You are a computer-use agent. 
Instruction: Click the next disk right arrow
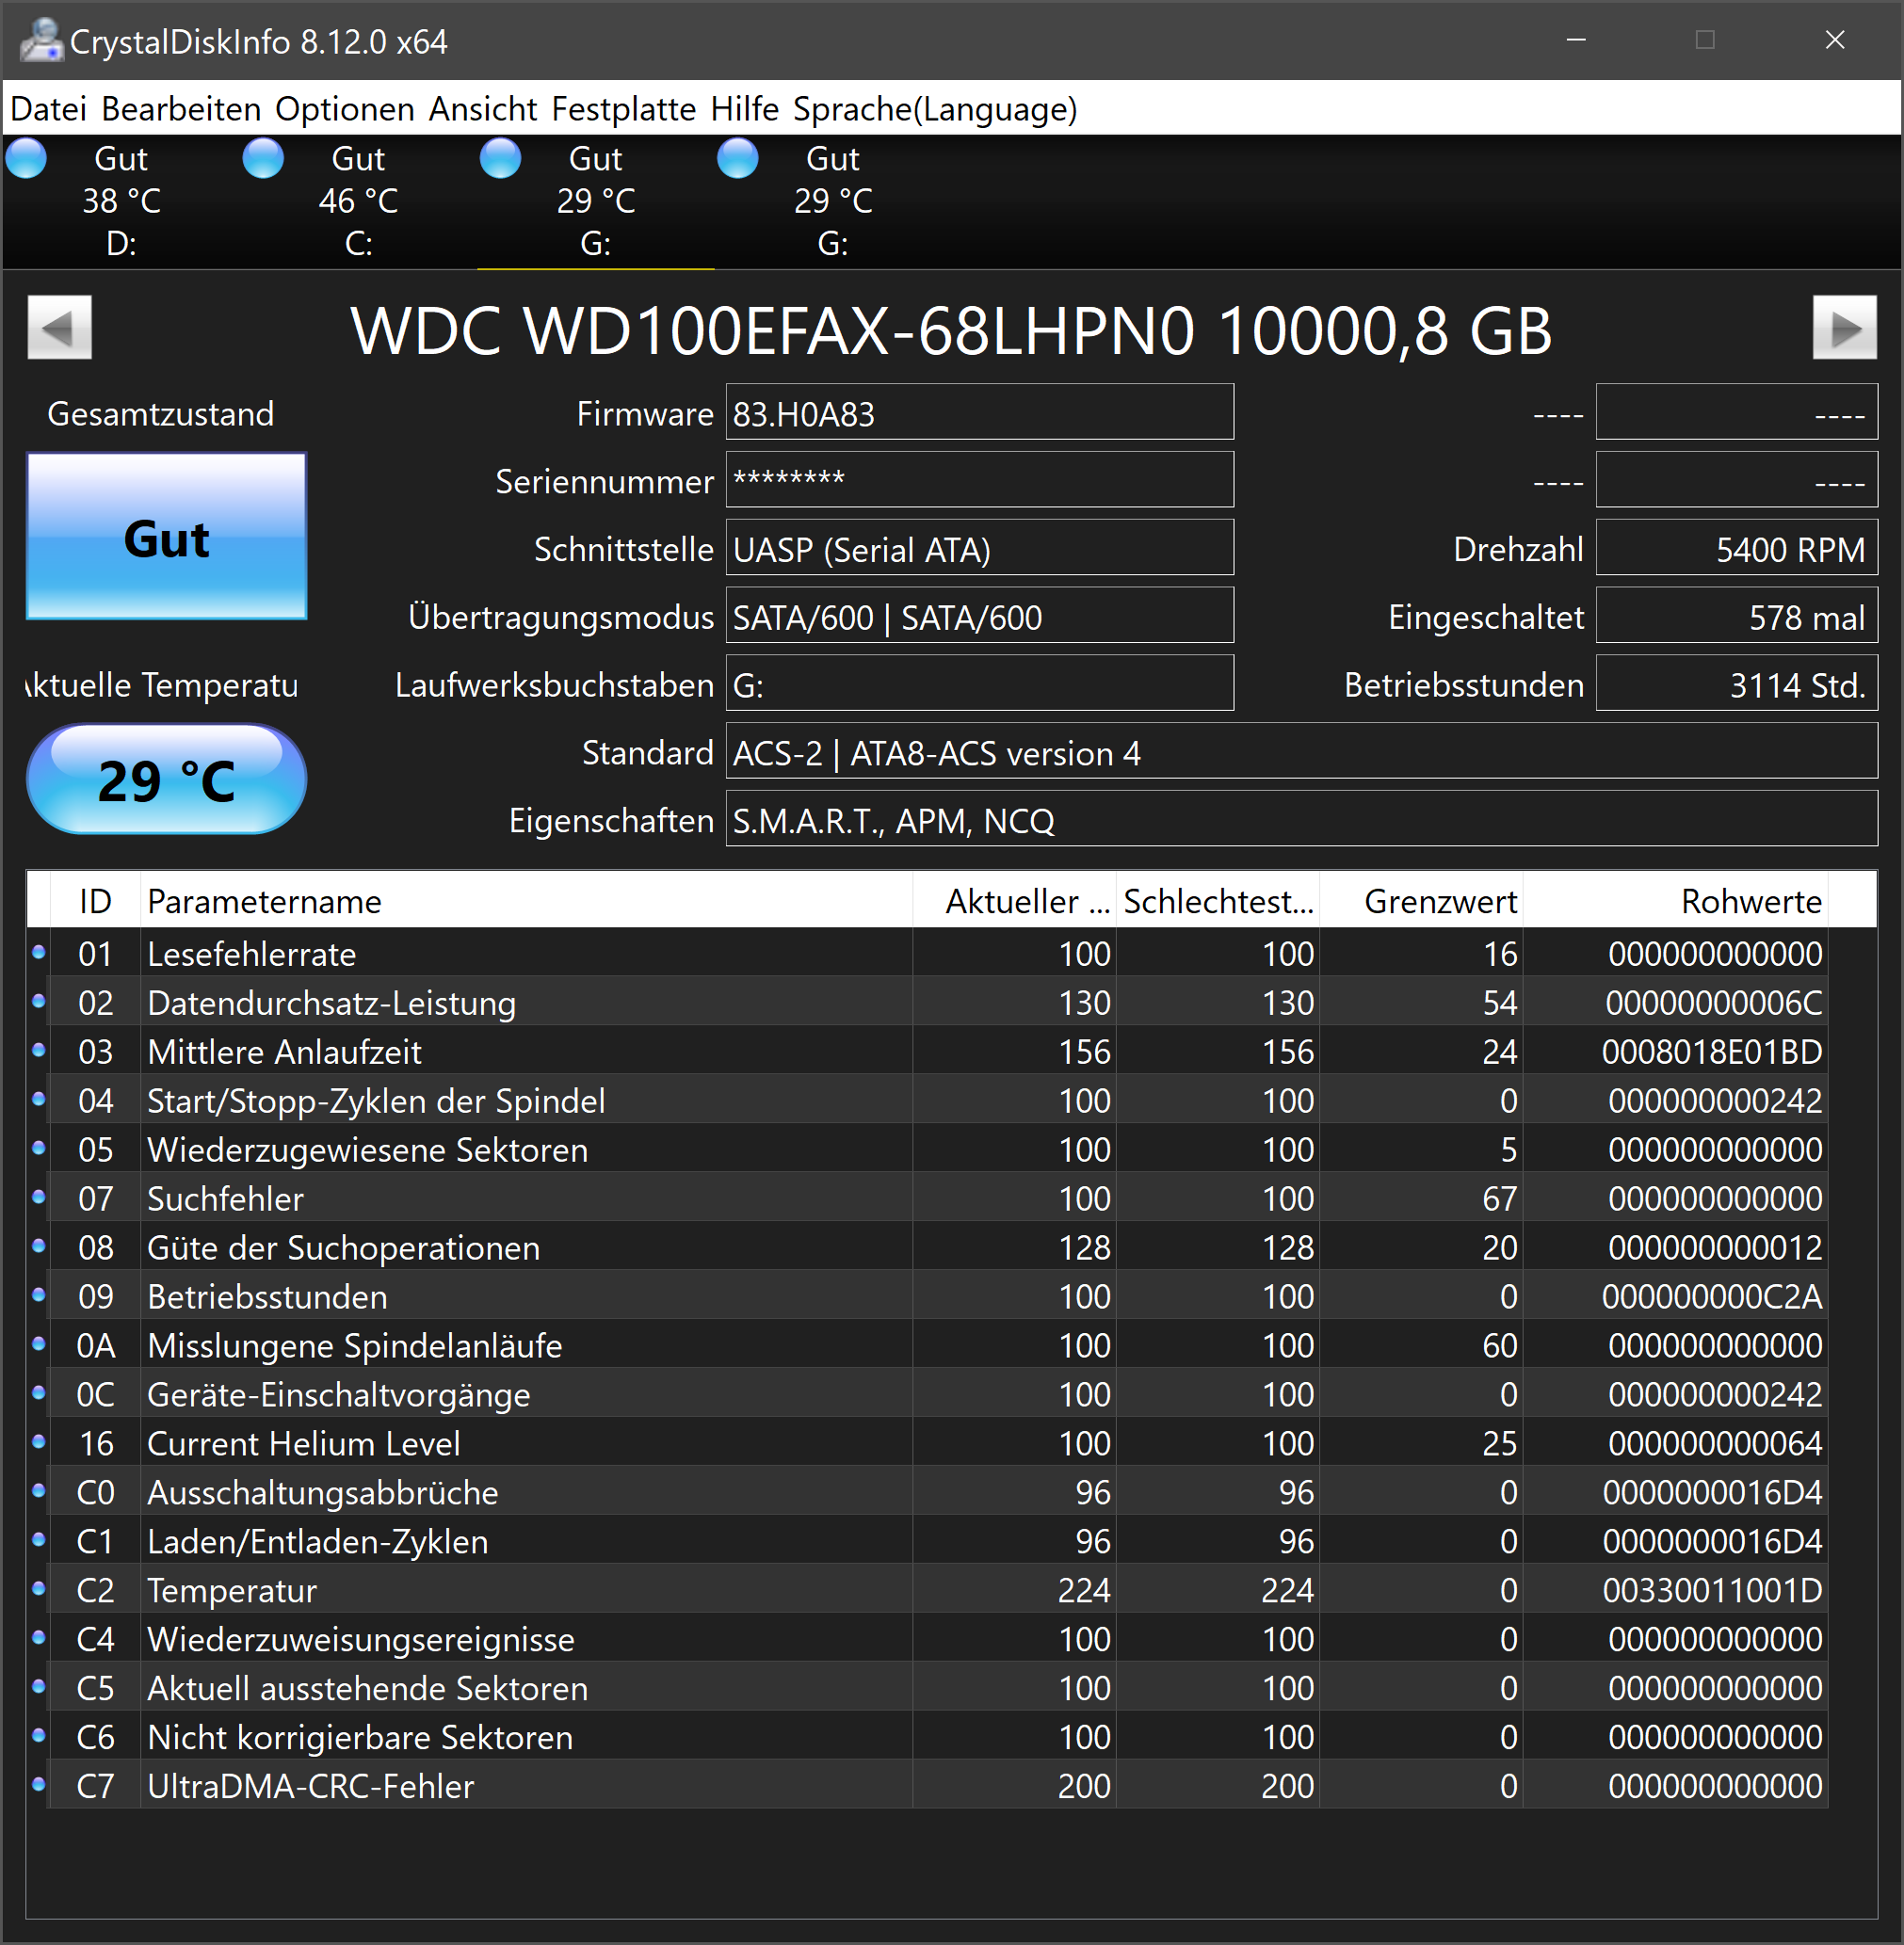pyautogui.click(x=1843, y=327)
